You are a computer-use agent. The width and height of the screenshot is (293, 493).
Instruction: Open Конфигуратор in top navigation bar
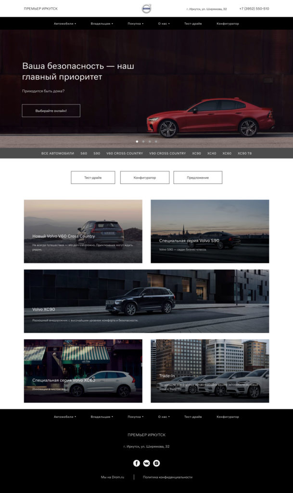tap(228, 24)
